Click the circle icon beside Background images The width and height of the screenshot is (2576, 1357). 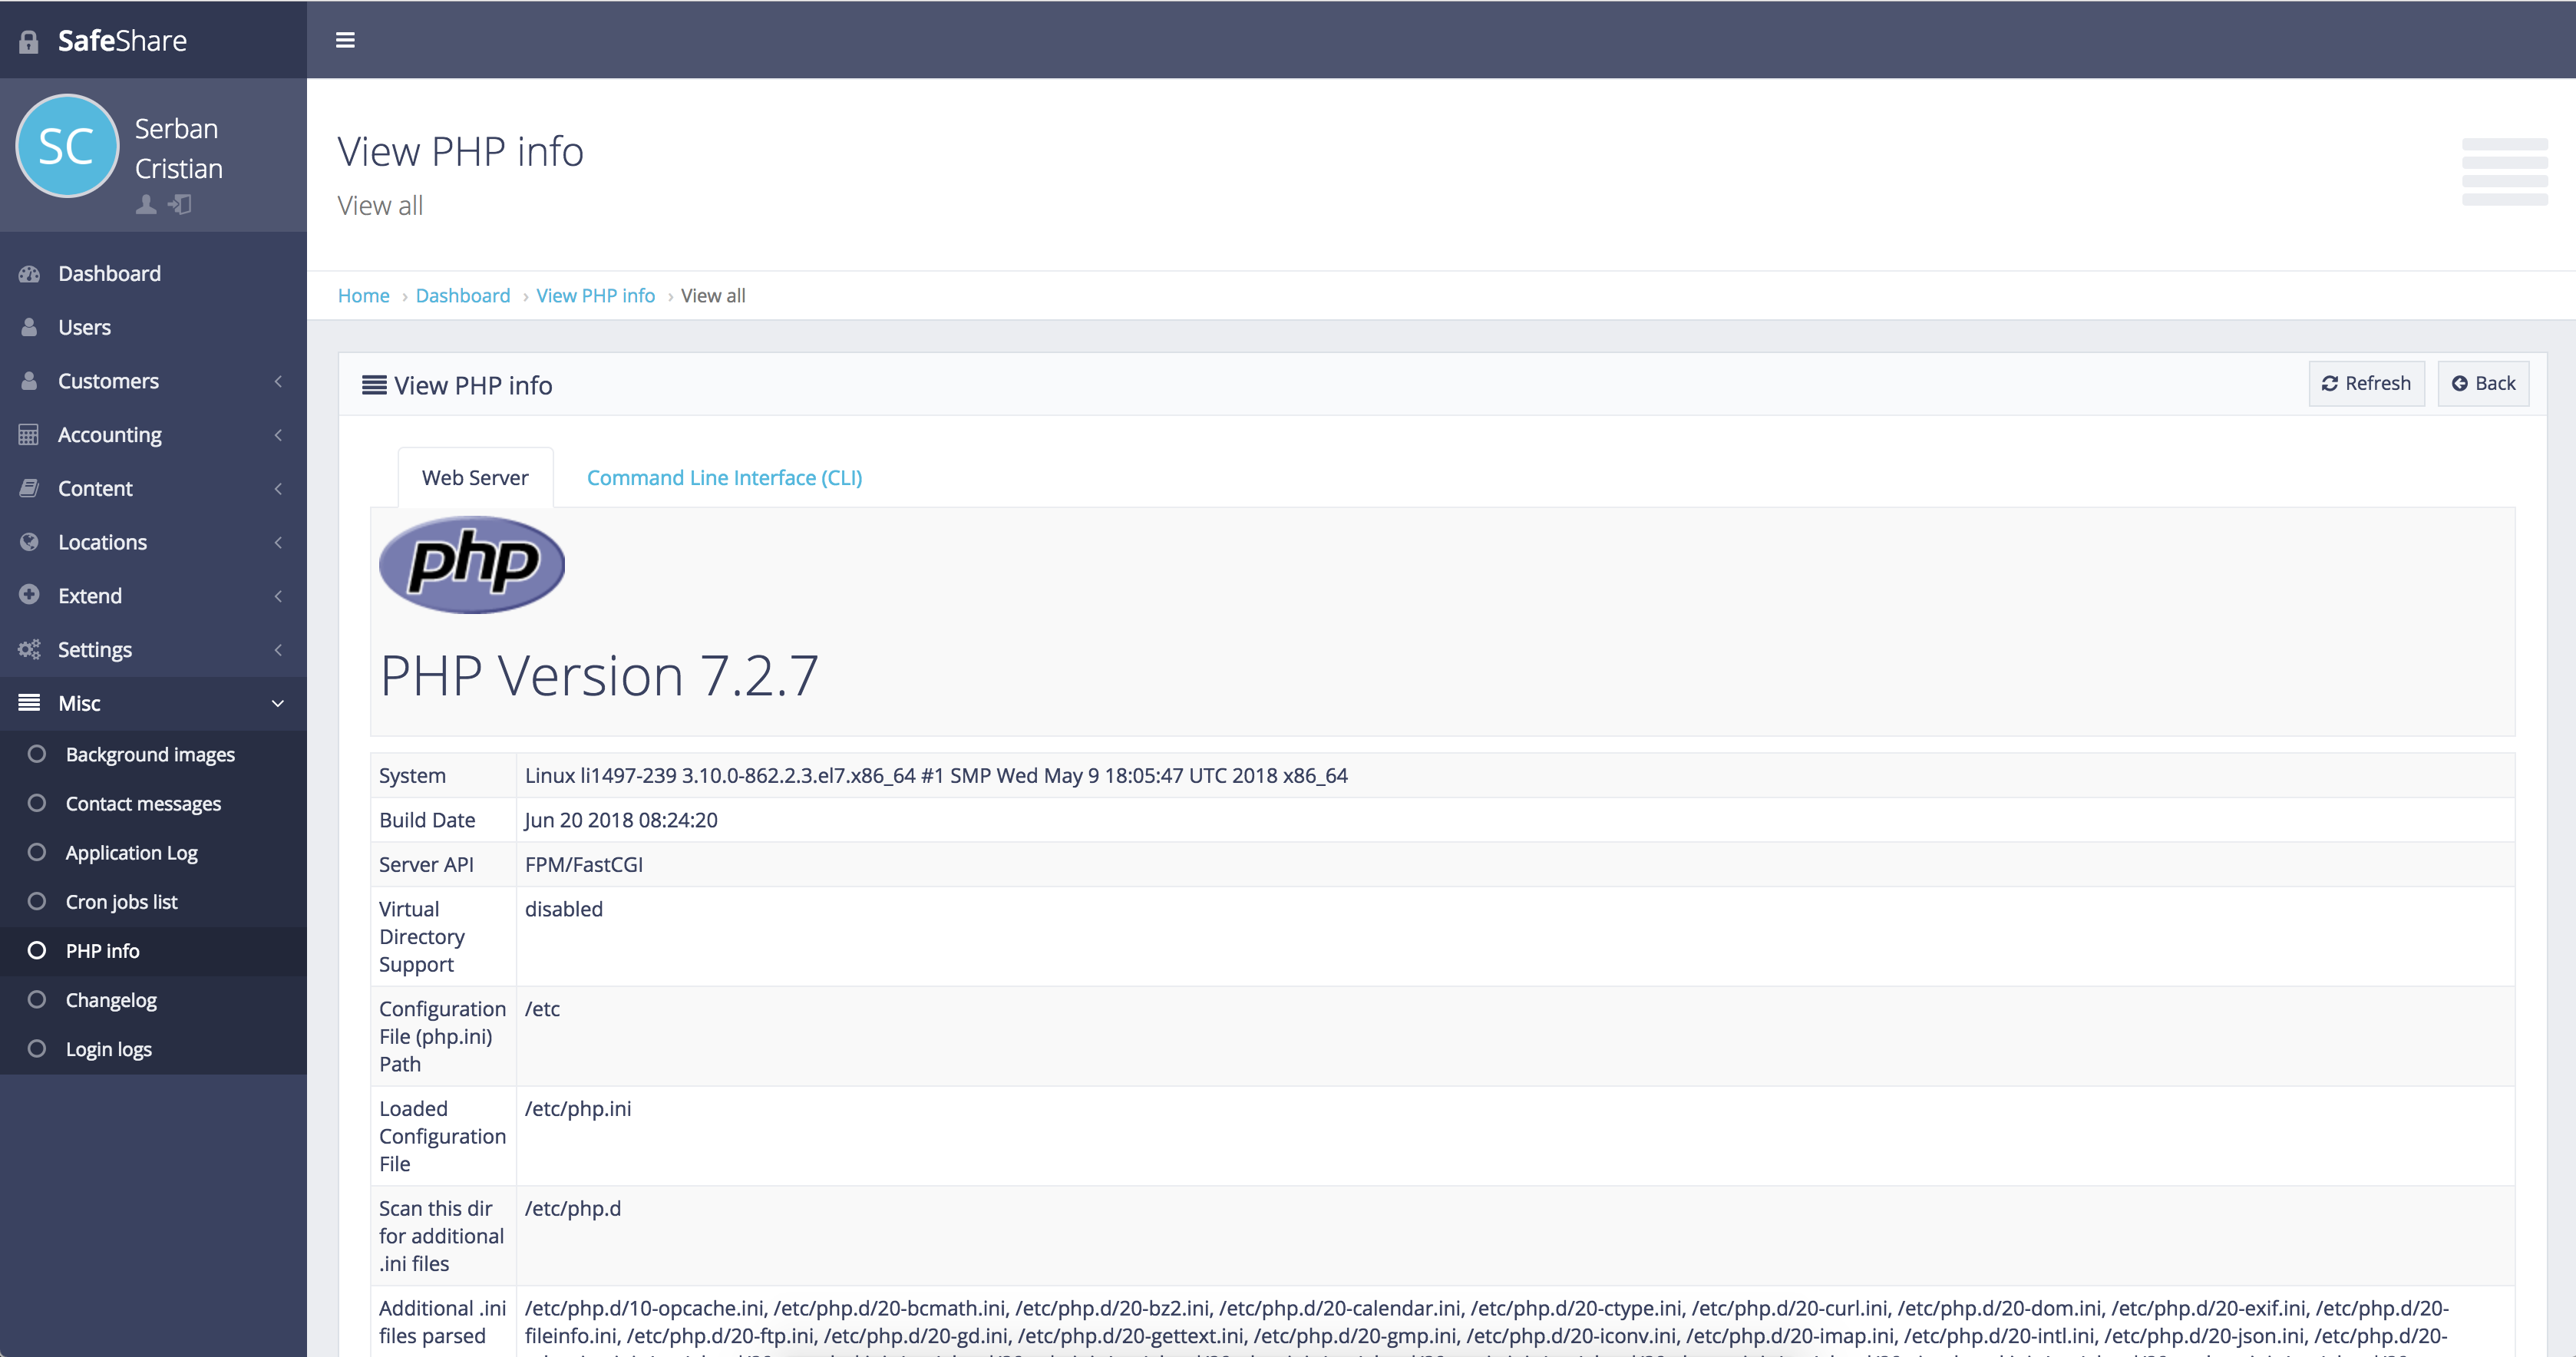click(x=37, y=754)
